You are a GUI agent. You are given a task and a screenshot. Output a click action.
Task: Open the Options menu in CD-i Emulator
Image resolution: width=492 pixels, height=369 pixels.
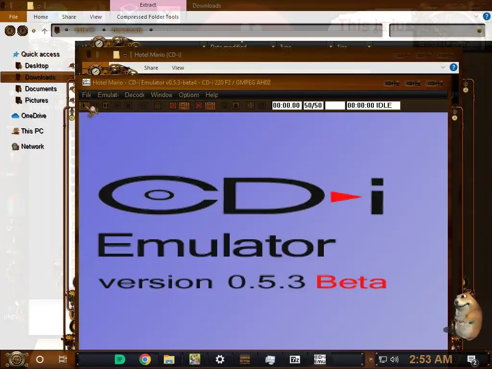189,95
